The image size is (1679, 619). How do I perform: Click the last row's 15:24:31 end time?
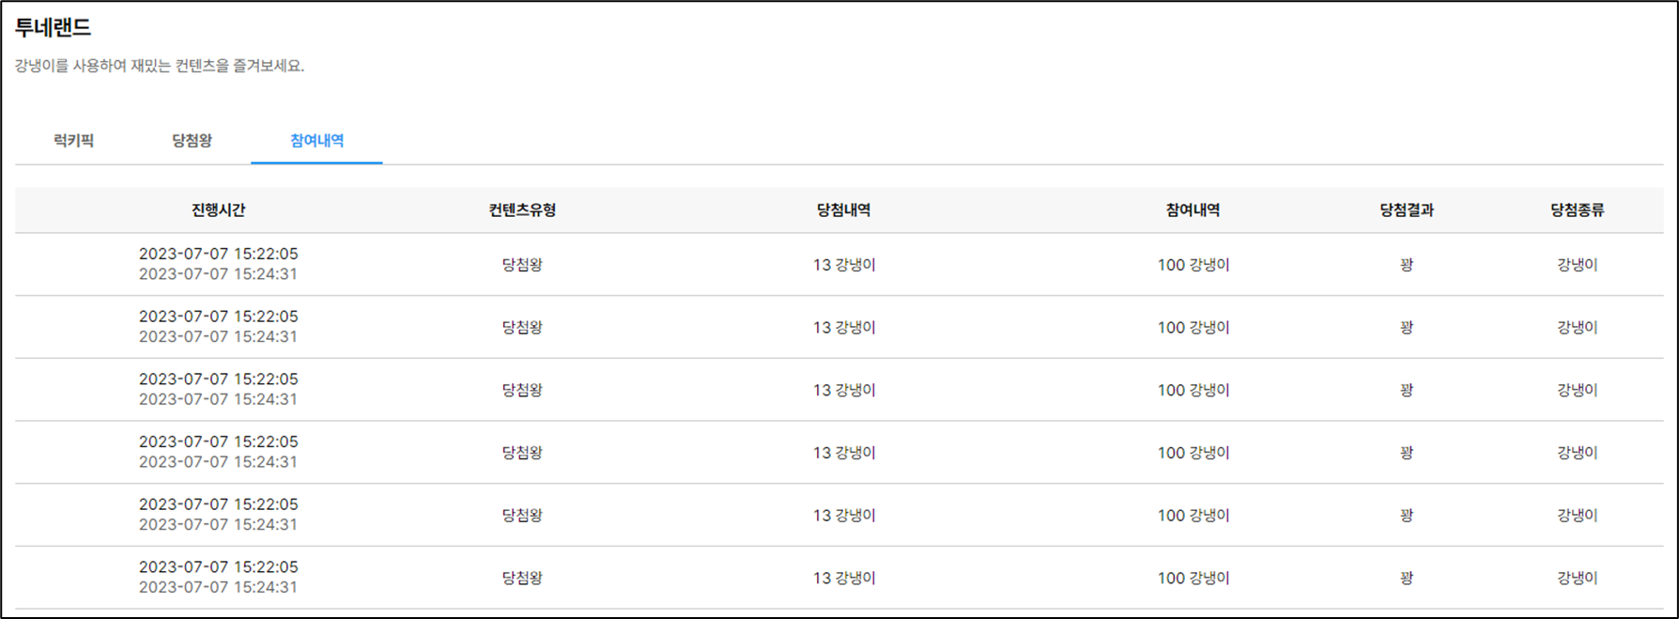coord(218,588)
